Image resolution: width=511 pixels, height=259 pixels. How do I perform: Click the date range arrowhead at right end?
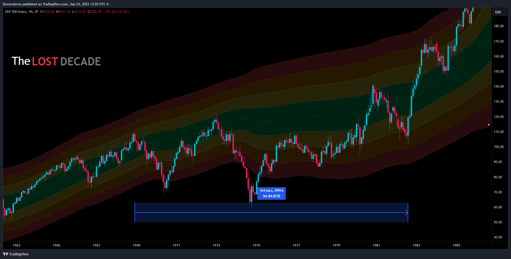(x=407, y=213)
